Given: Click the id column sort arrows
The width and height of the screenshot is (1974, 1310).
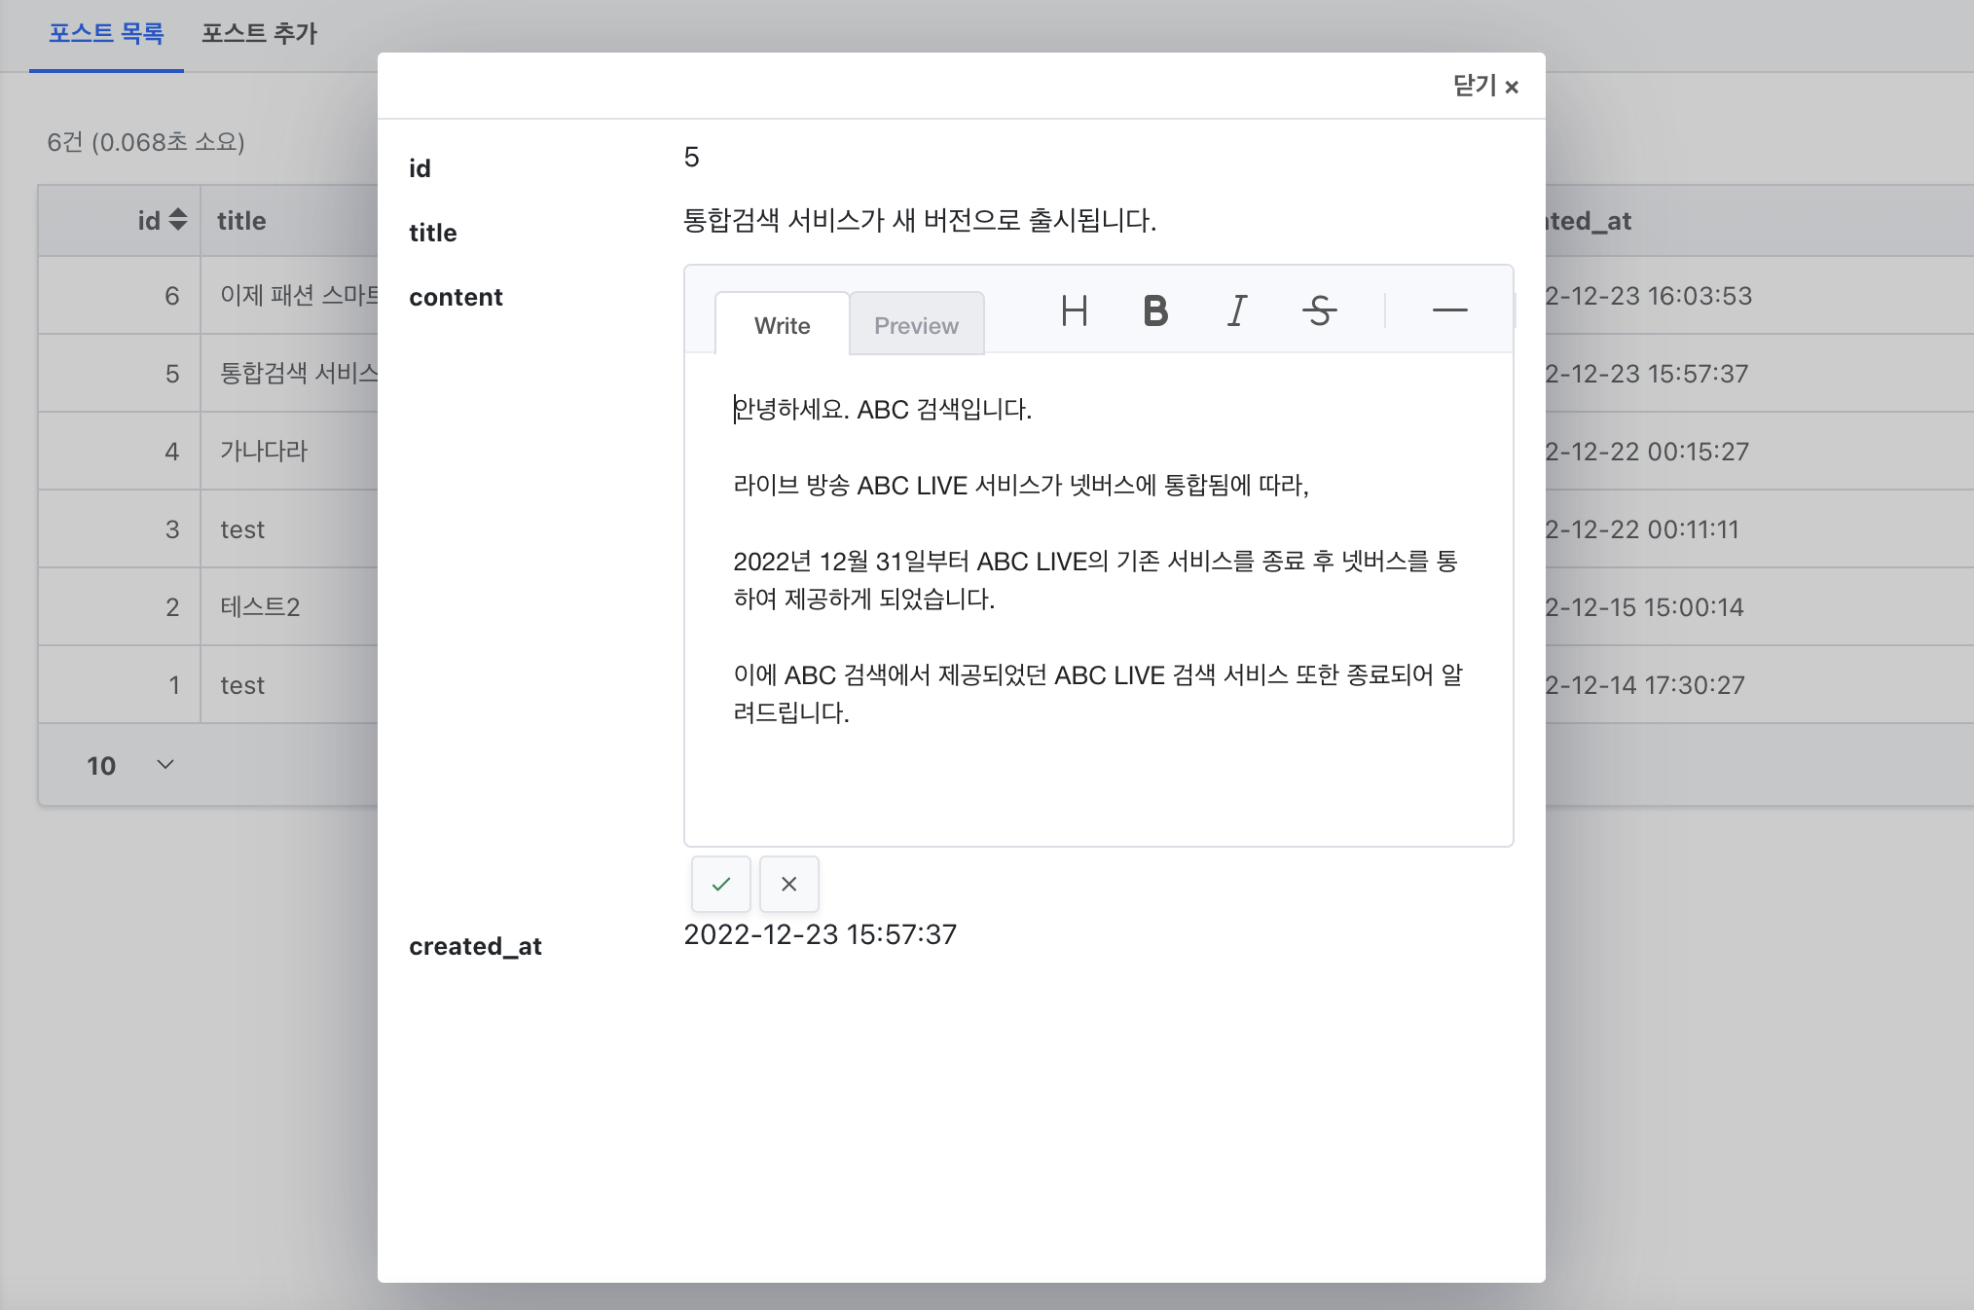Looking at the screenshot, I should tap(177, 220).
